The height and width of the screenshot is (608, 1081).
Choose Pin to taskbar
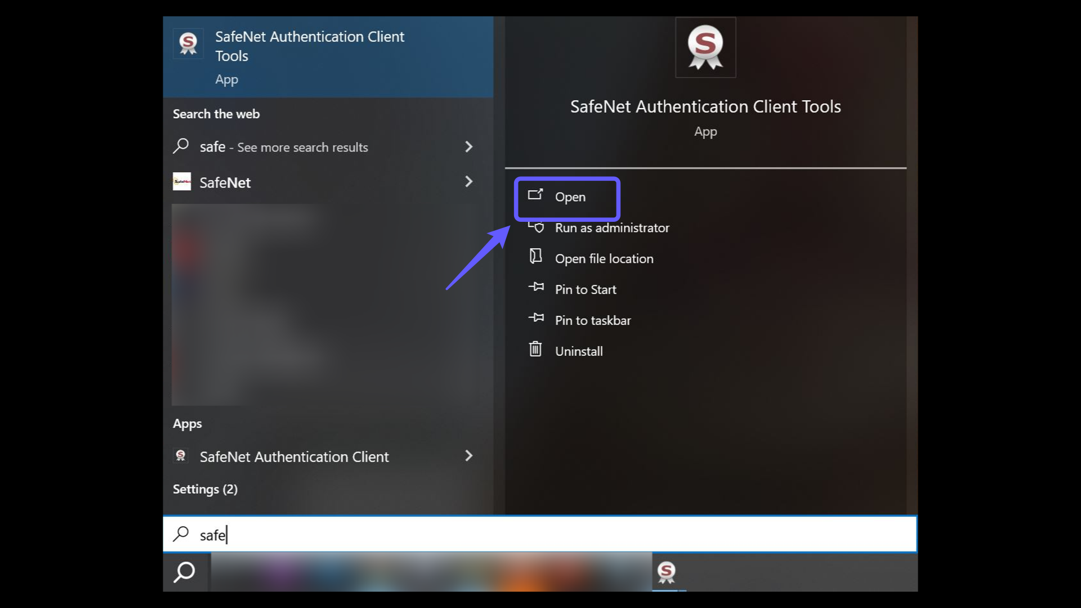(593, 320)
